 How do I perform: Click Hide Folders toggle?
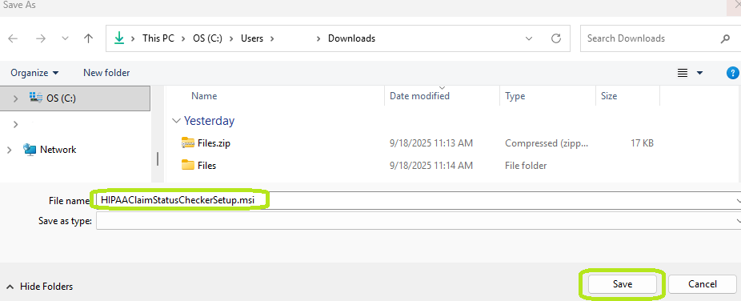click(x=39, y=287)
